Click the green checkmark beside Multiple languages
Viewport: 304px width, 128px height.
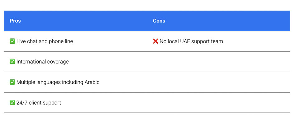12,82
